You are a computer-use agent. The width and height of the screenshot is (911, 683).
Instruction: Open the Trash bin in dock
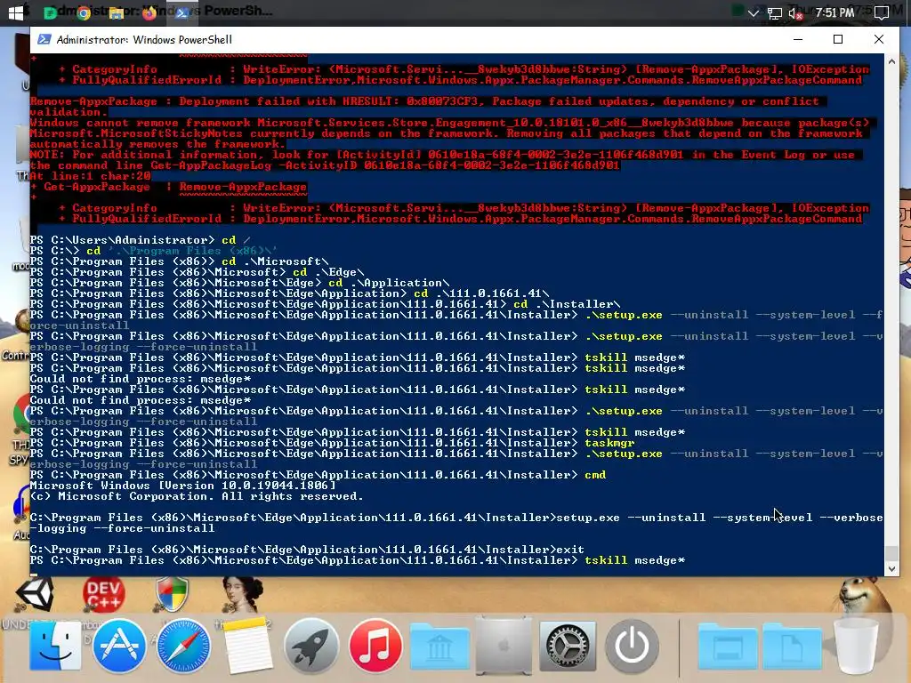click(856, 646)
